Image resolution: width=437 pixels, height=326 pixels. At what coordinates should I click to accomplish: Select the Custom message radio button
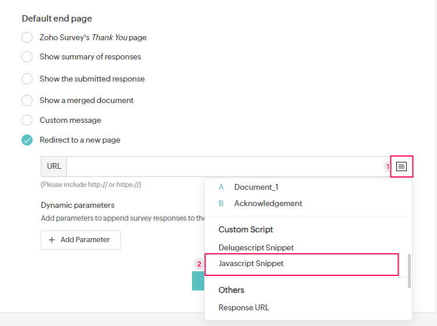pyautogui.click(x=27, y=121)
